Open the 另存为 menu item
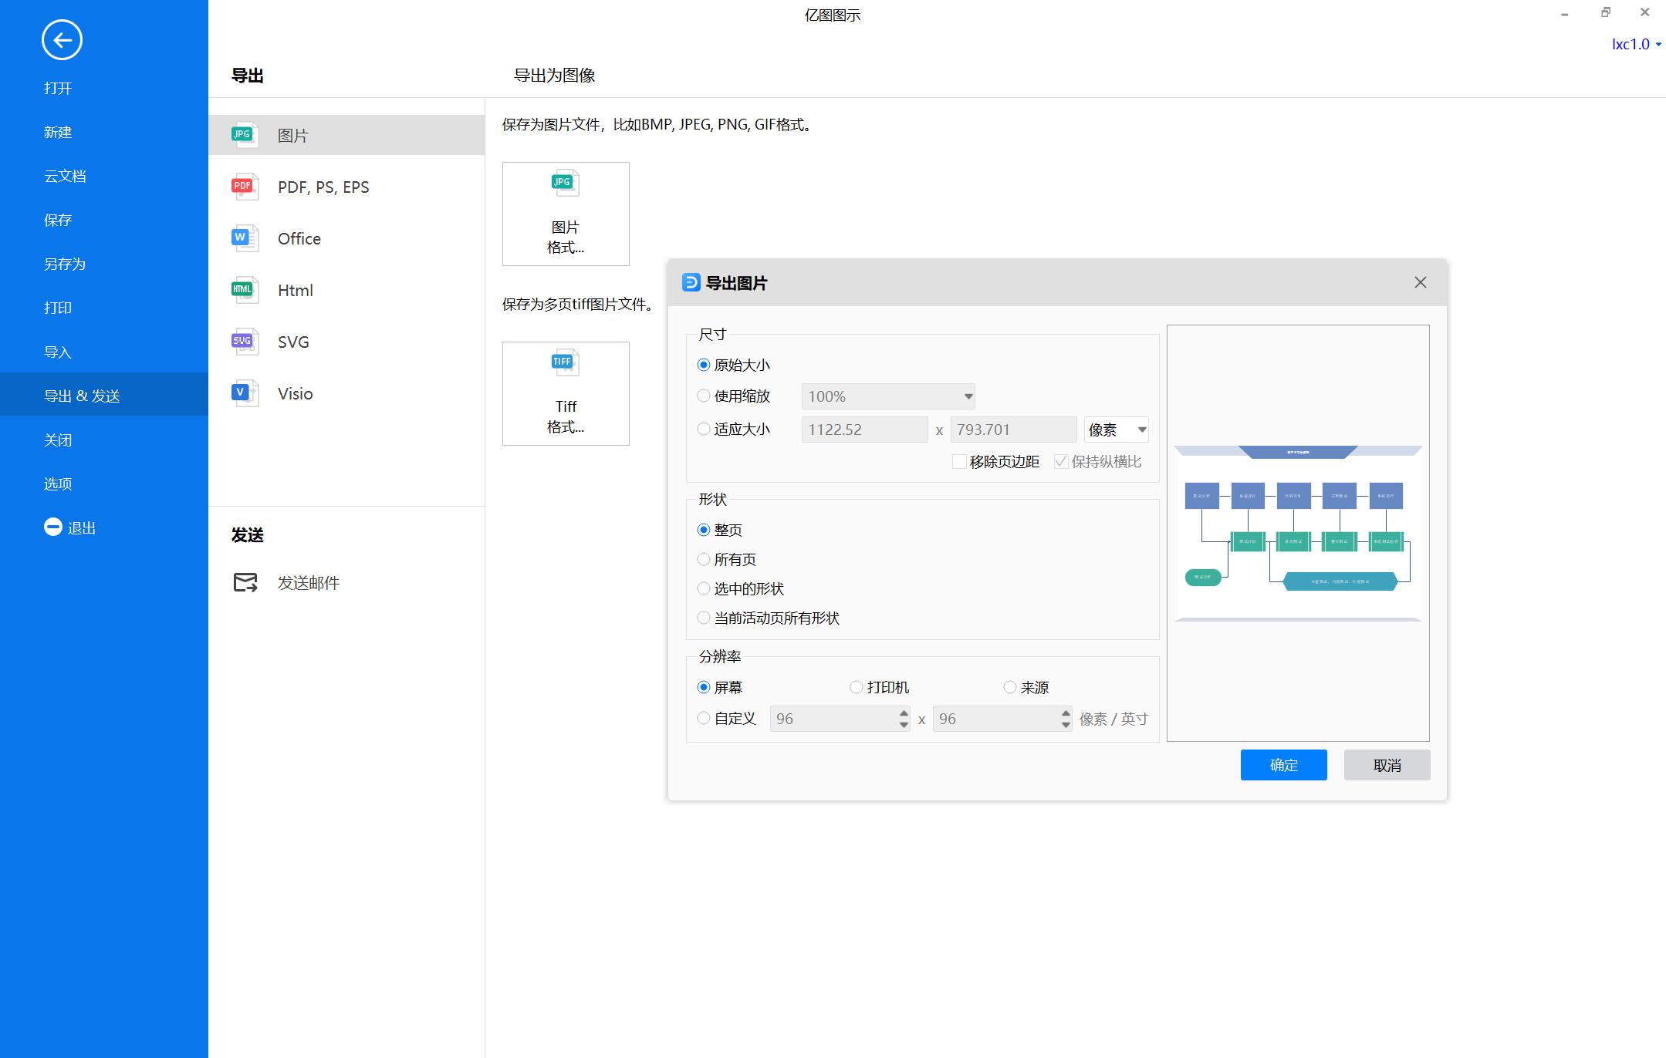This screenshot has height=1058, width=1666. [x=65, y=264]
